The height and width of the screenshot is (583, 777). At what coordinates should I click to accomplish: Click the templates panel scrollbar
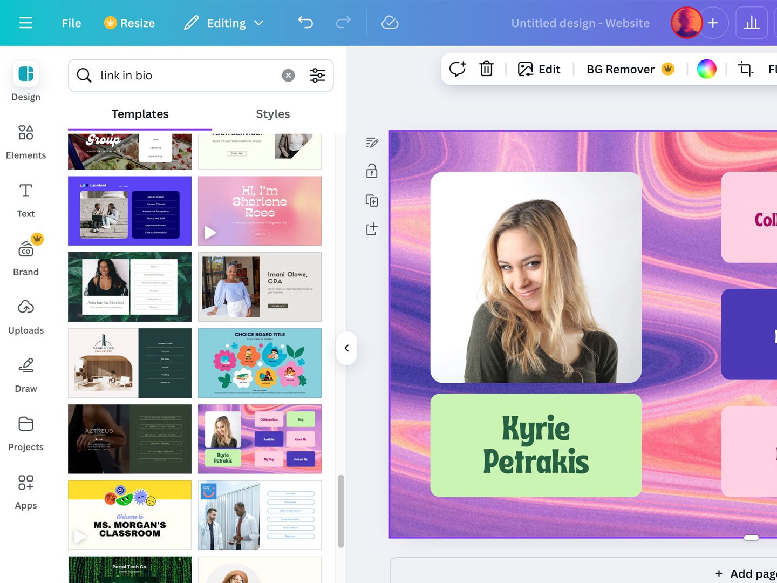click(340, 511)
